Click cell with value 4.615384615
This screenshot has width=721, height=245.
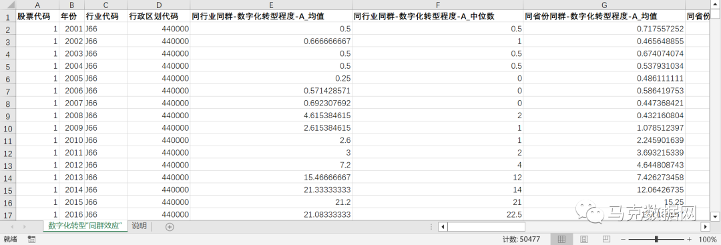coord(271,115)
